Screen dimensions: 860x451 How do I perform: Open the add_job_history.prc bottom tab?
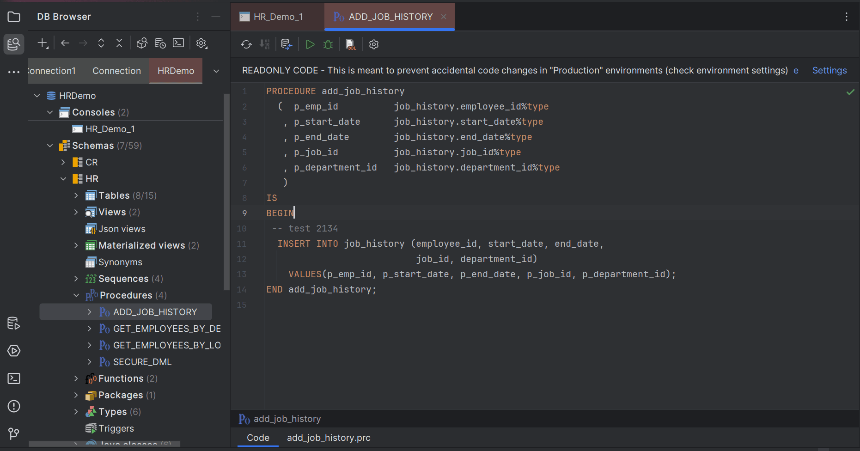tap(329, 438)
